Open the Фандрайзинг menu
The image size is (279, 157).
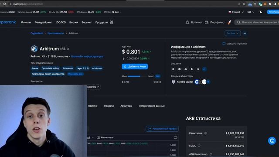click(43, 22)
